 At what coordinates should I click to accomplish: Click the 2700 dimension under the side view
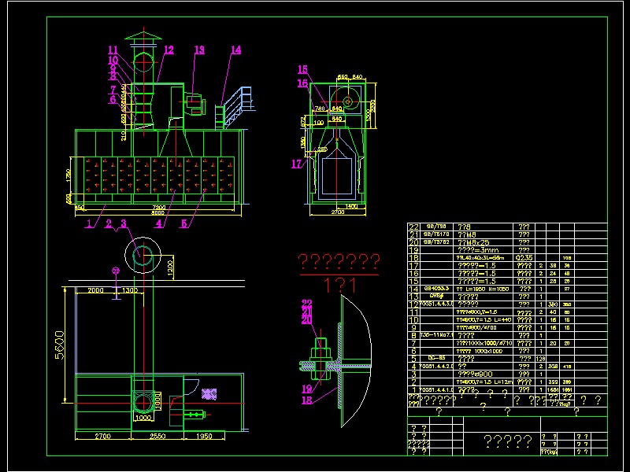tap(338, 212)
